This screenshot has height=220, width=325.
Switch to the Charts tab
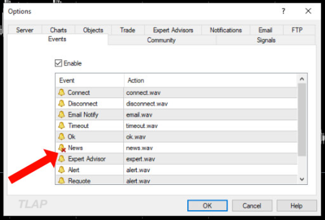(58, 30)
